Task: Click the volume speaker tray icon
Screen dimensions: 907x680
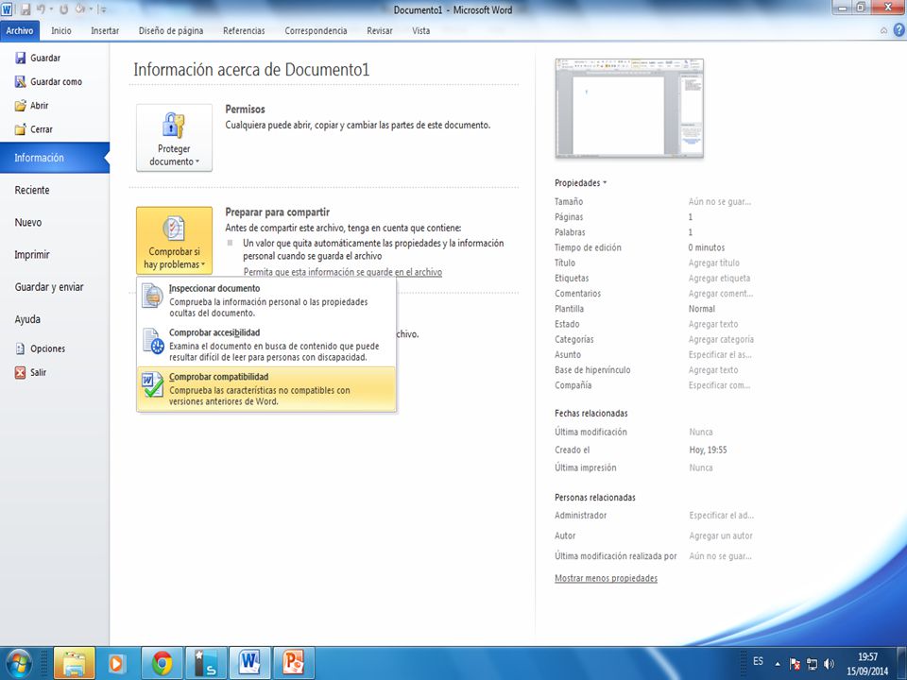Action: pos(829,664)
